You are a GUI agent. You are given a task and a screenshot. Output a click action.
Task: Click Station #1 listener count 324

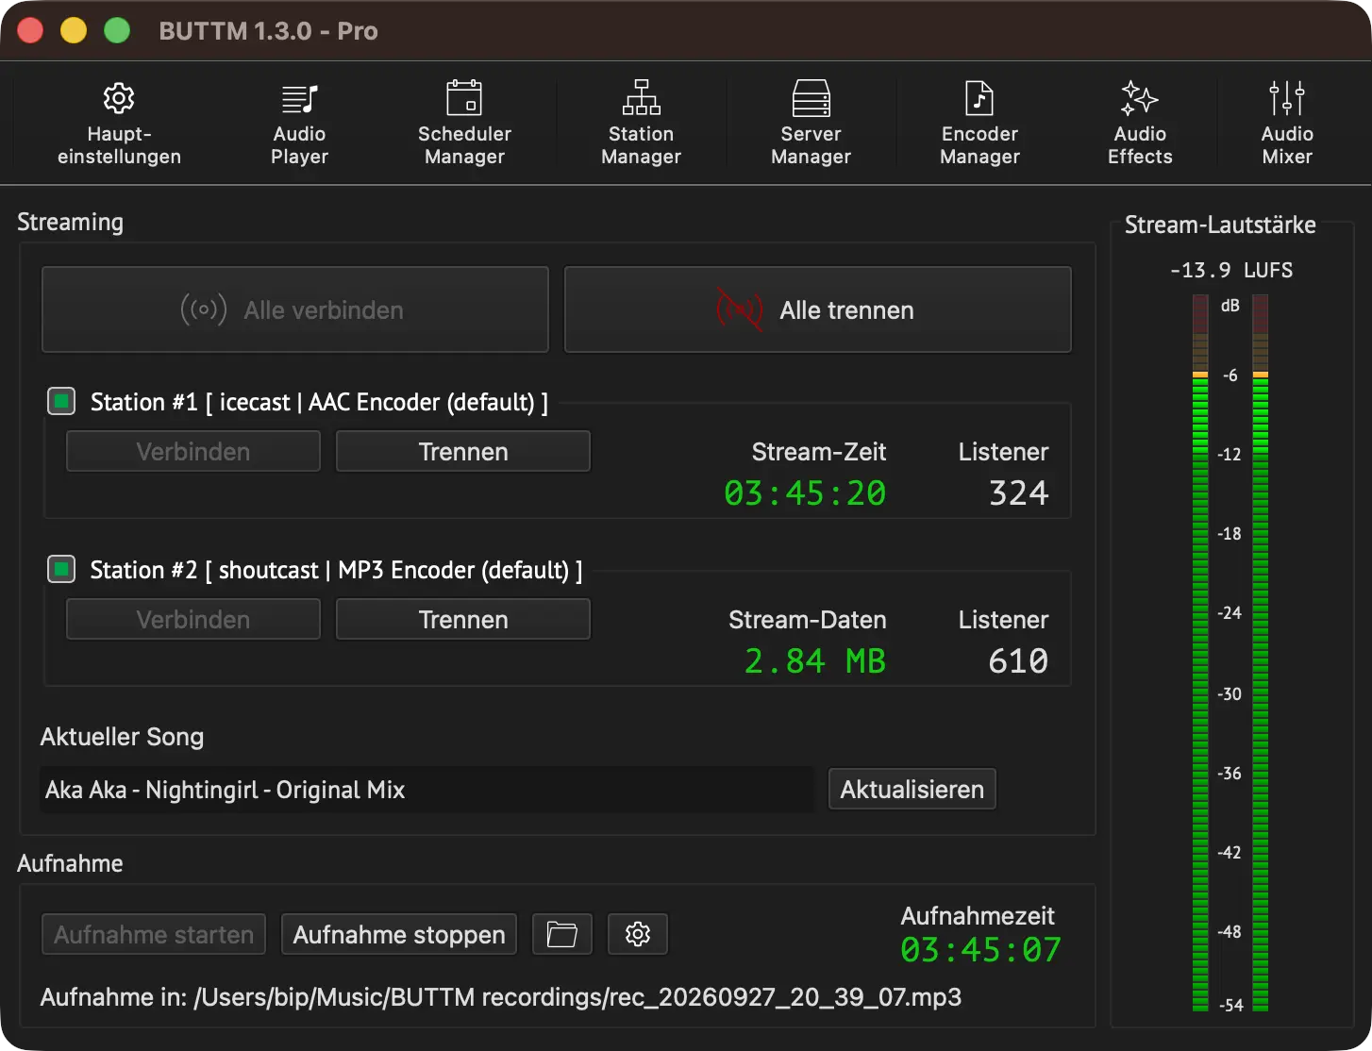(x=1019, y=492)
